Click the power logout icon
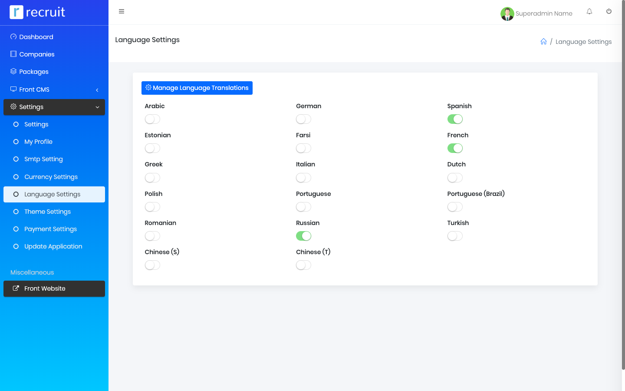The height and width of the screenshot is (391, 625). [609, 12]
